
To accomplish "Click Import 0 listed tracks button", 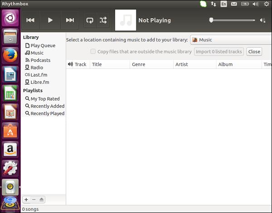I will (219, 52).
